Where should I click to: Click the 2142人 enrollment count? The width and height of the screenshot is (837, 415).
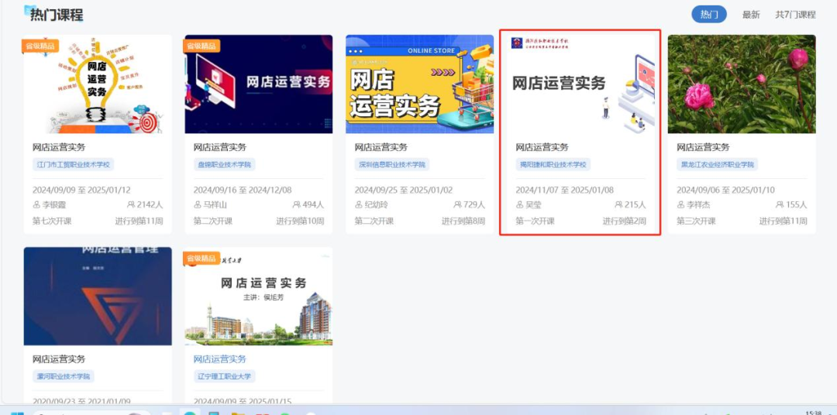click(x=150, y=205)
